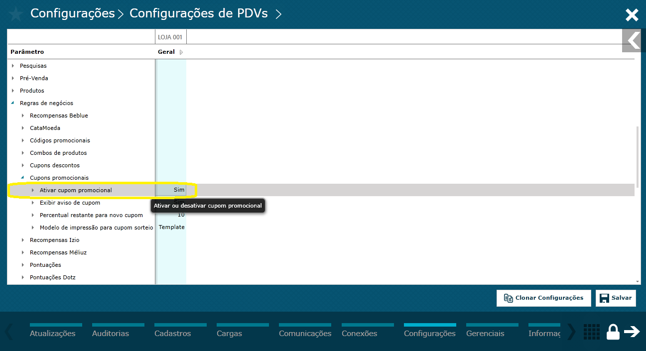Click the Clonar Configurações button
Viewport: 646px width, 351px height.
click(x=543, y=298)
